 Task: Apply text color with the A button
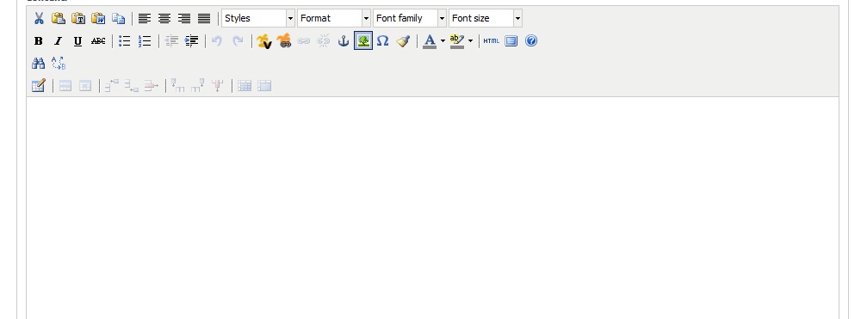pos(430,40)
